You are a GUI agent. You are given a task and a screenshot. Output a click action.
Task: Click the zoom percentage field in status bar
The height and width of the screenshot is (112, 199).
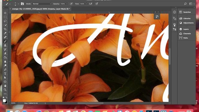pyautogui.click(x=13, y=103)
